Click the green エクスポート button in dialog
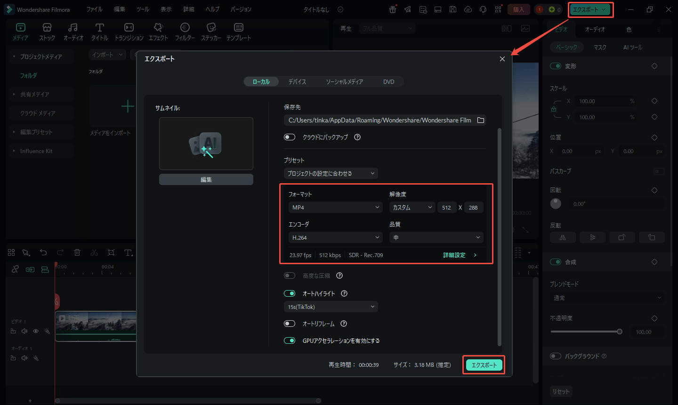678x405 pixels. (484, 365)
